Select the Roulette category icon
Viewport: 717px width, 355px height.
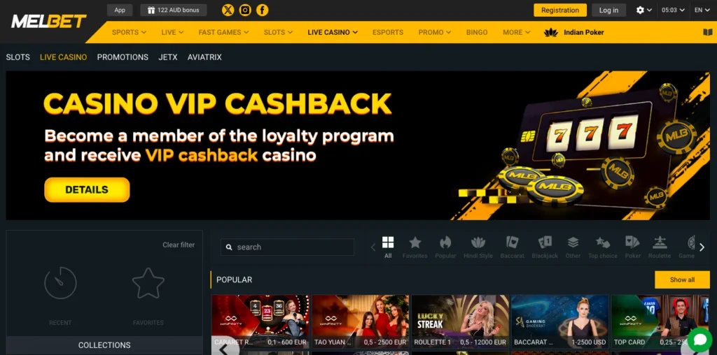(x=660, y=247)
